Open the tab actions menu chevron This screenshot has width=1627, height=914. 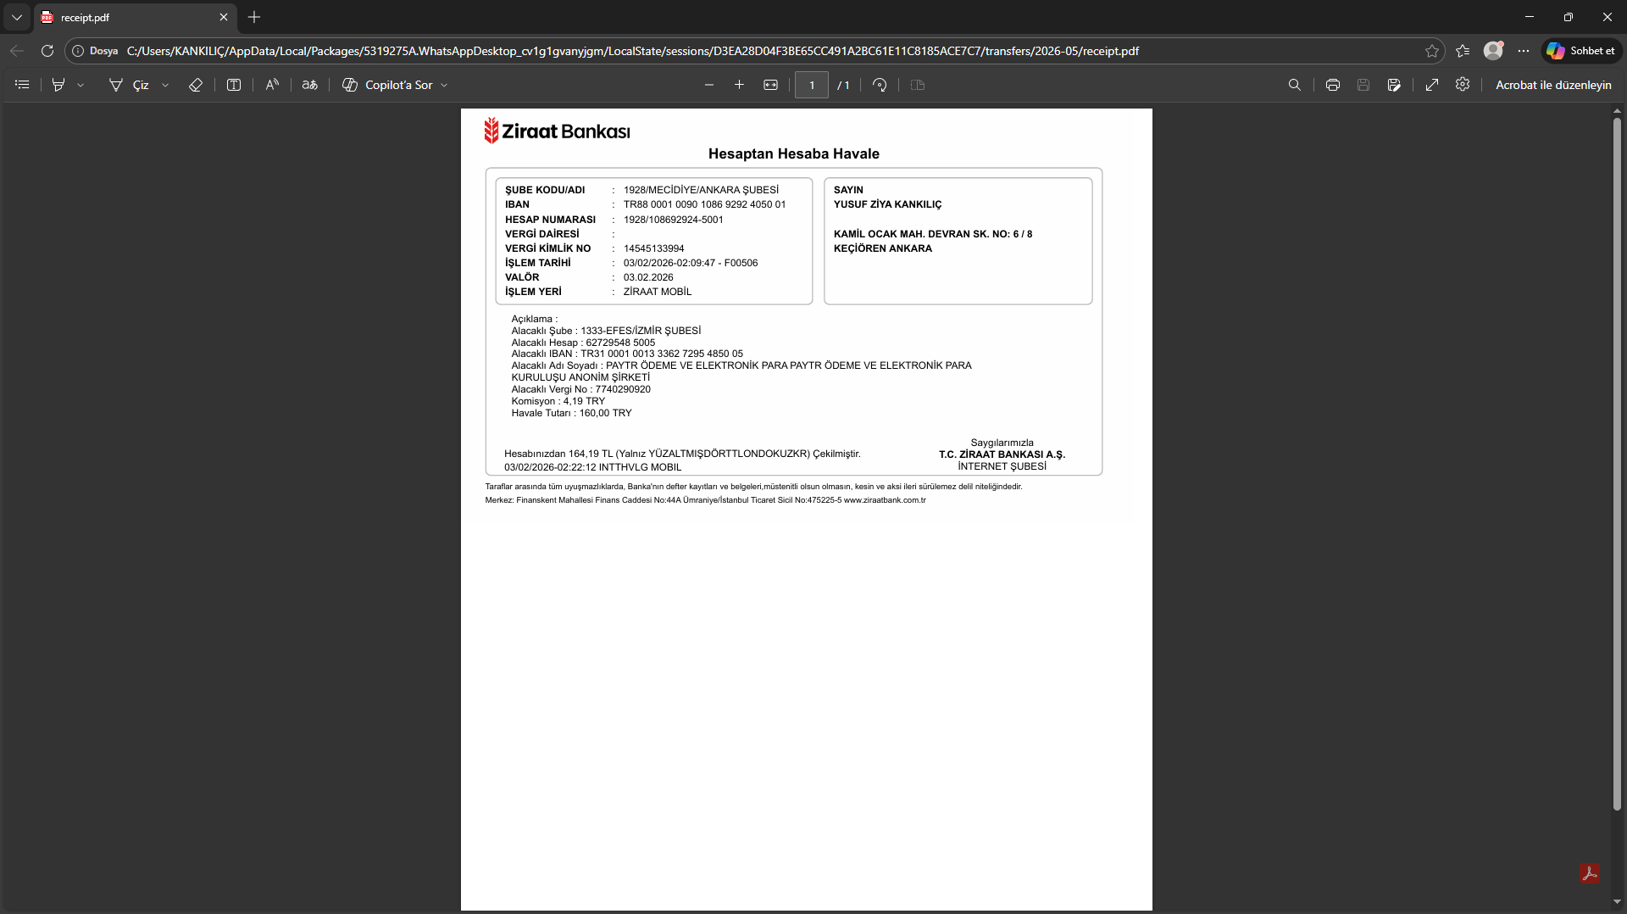(17, 17)
